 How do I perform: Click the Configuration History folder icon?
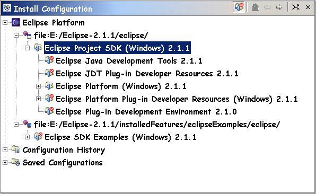point(16,149)
